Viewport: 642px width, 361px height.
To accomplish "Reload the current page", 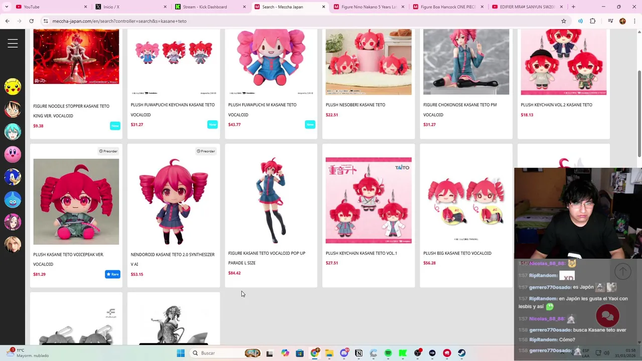I will tap(31, 21).
